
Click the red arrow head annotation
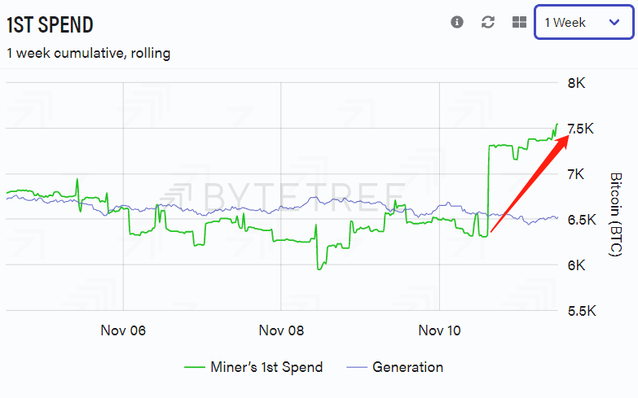pyautogui.click(x=563, y=142)
